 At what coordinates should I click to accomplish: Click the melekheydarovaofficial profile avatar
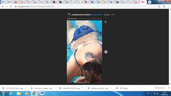coord(69,14)
